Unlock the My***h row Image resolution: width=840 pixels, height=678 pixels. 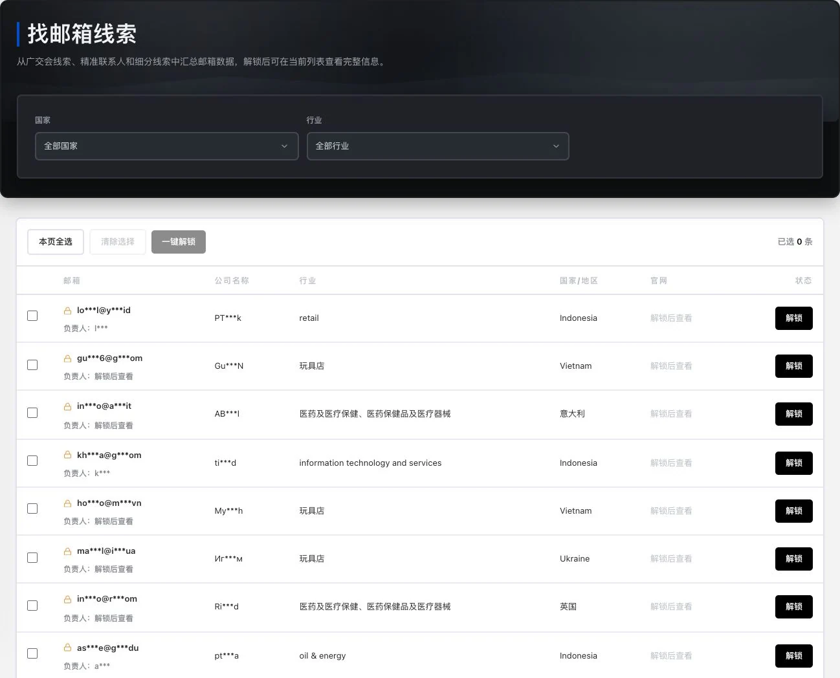(x=794, y=511)
